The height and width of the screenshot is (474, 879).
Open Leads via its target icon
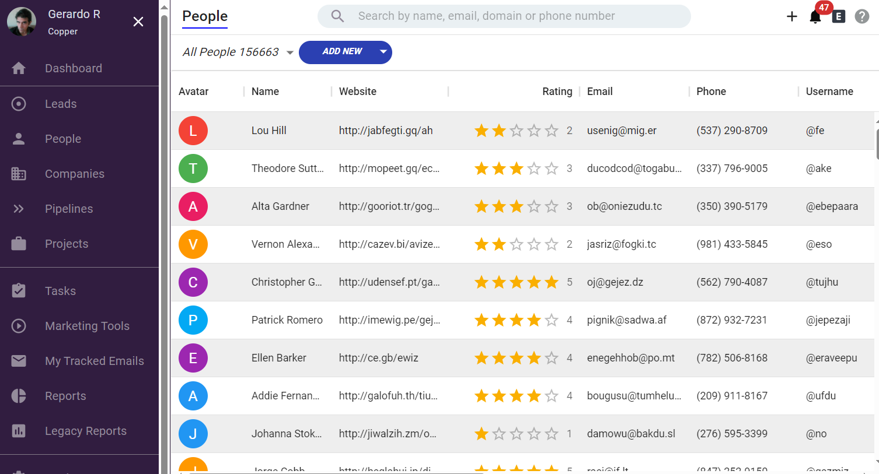click(19, 104)
